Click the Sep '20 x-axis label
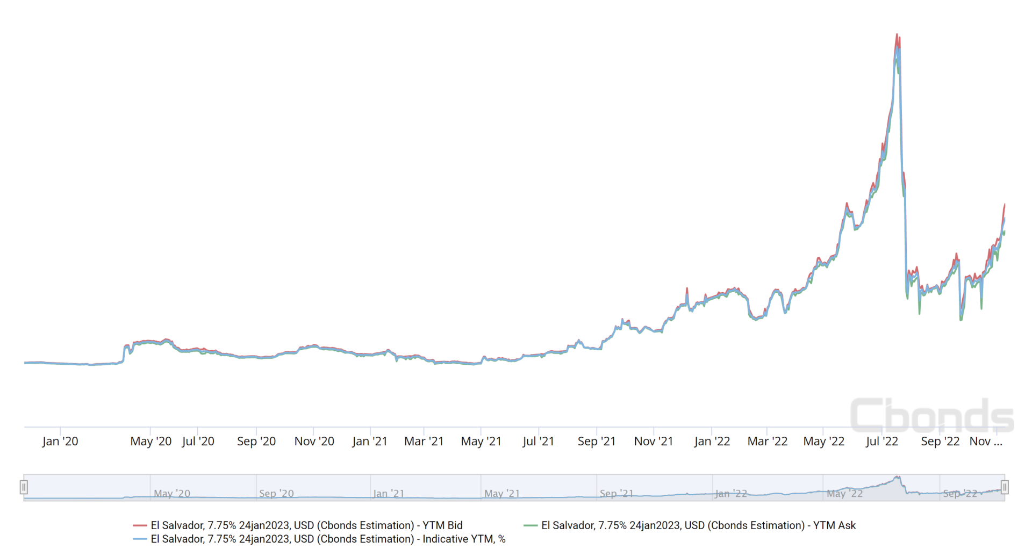Screen dimensions: 1032x549 tap(256, 442)
